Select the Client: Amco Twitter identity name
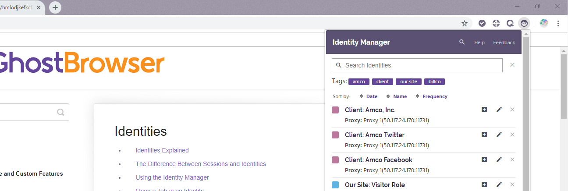The height and width of the screenshot is (191, 568). (x=375, y=135)
